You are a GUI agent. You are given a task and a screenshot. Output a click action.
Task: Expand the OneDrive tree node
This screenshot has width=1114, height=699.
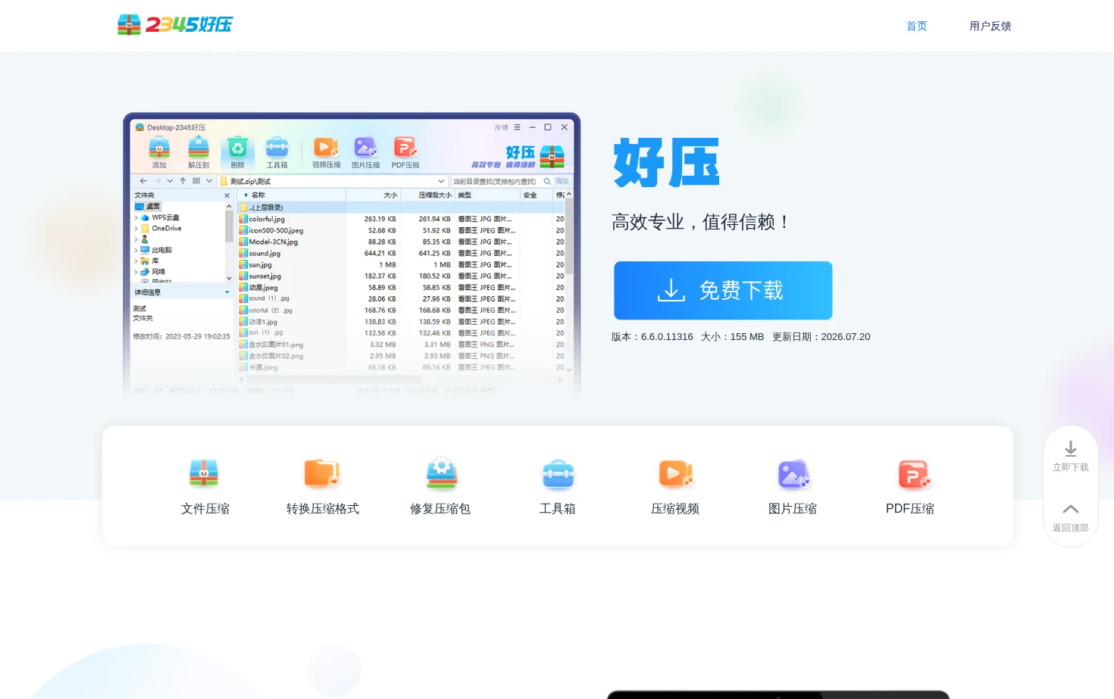(136, 228)
